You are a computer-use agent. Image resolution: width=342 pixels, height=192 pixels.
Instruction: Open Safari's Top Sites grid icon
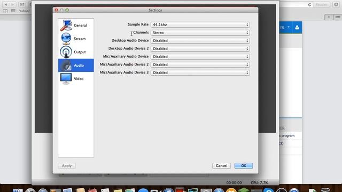click(x=13, y=11)
